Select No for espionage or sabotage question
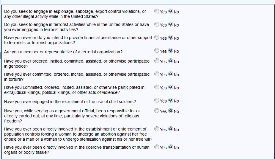This screenshot has height=160, width=275. (171, 11)
